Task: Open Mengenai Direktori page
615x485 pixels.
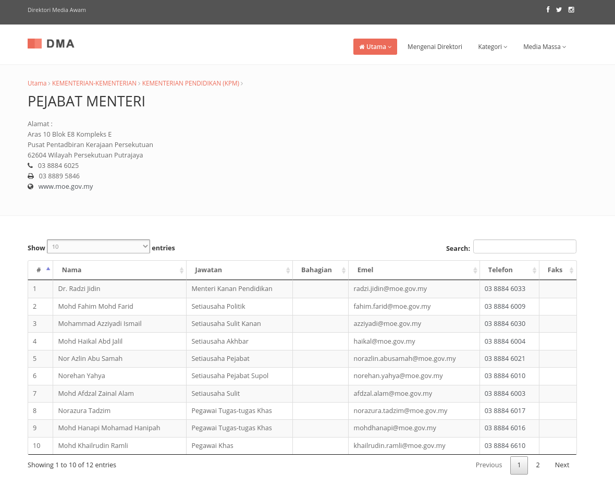Action: click(x=435, y=47)
